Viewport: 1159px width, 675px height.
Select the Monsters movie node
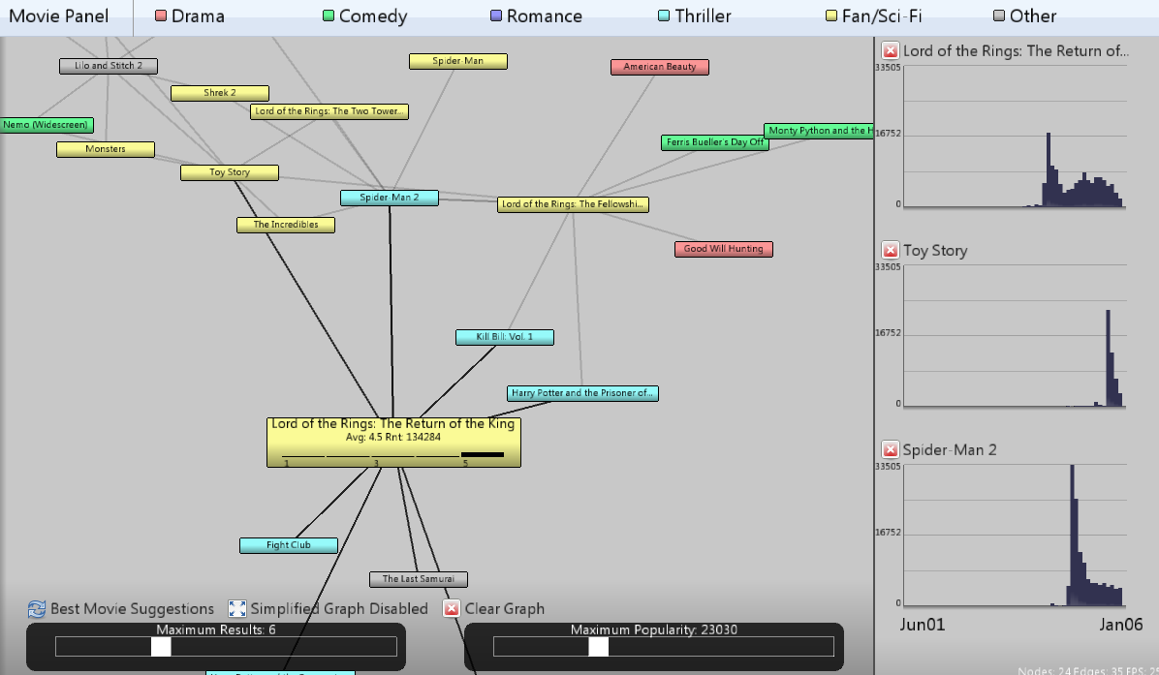(x=106, y=149)
